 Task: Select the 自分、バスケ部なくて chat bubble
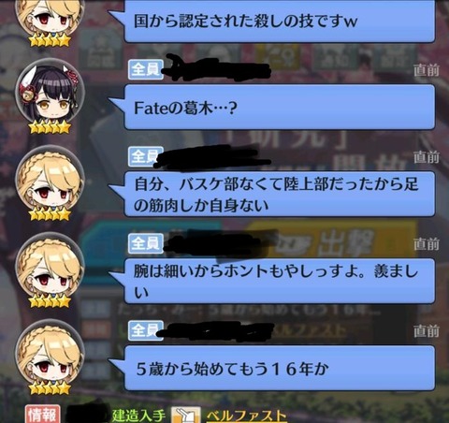click(x=280, y=194)
